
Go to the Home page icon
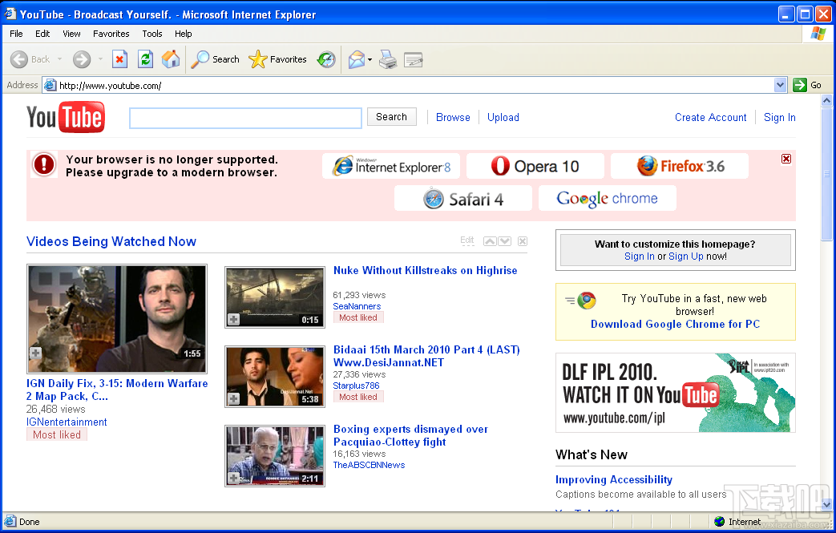[171, 59]
